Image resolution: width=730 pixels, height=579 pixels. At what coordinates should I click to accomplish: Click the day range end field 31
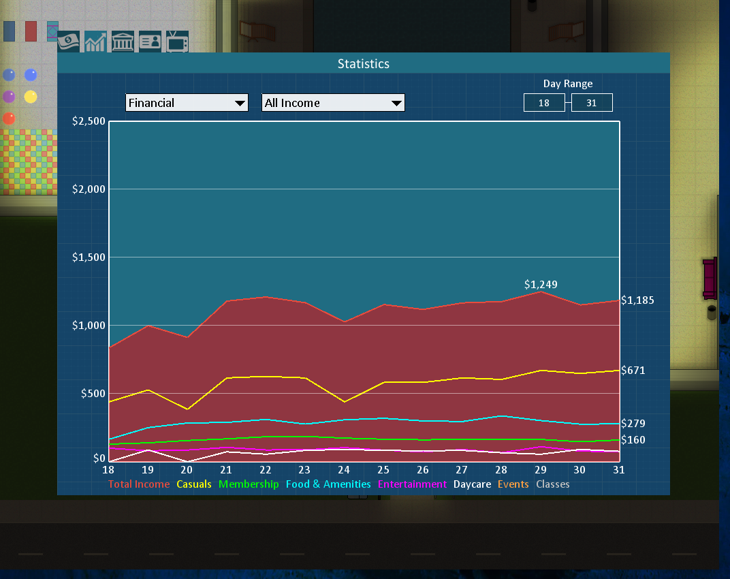point(591,103)
